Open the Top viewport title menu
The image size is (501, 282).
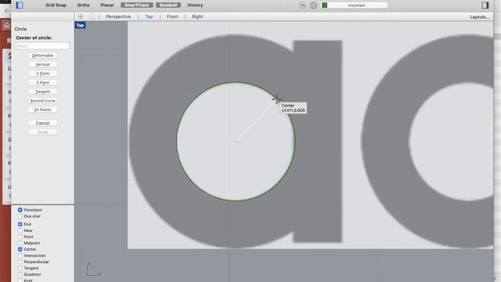(80, 25)
